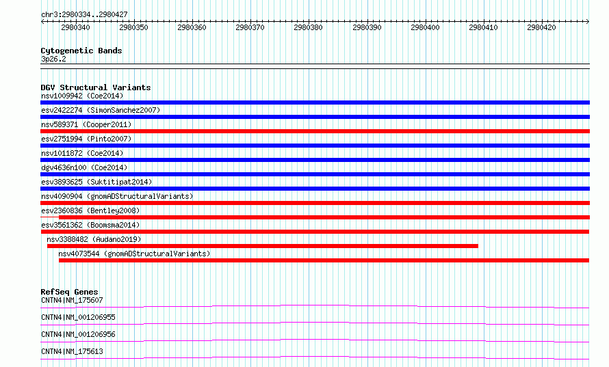Click ruler position 2980350
The image size is (609, 367).
[133, 27]
